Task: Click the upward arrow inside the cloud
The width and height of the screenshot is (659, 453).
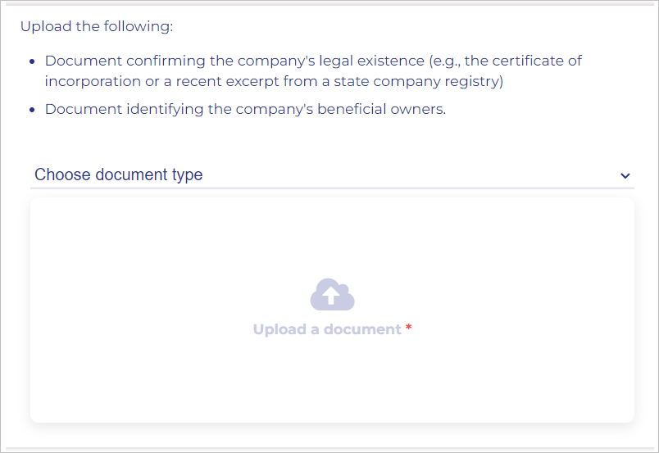Action: [x=329, y=297]
